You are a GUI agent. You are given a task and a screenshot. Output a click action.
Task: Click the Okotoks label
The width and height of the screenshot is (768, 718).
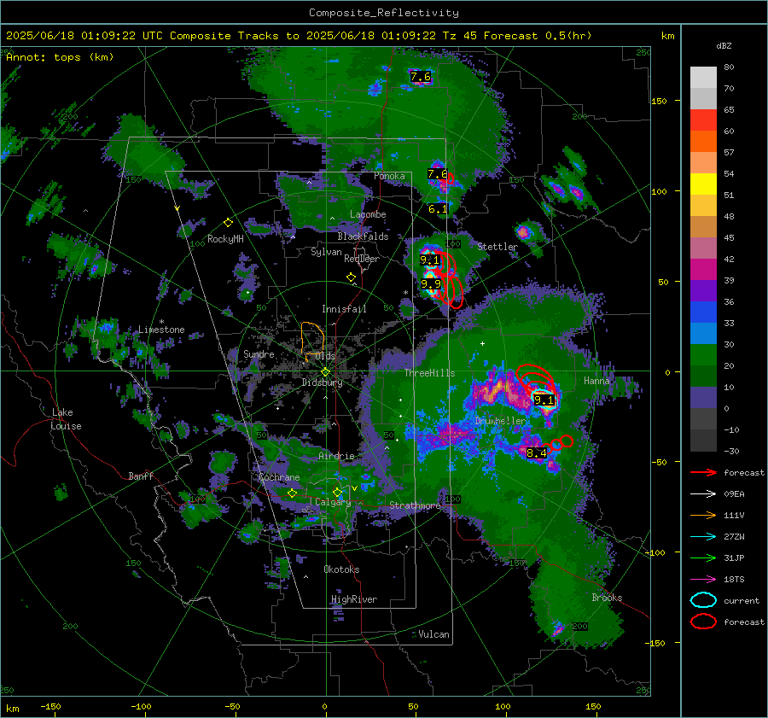pyautogui.click(x=341, y=569)
